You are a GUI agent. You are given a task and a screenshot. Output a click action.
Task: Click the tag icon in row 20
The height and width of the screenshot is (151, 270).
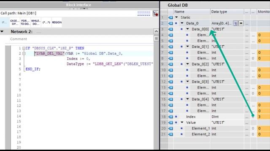point(170,128)
